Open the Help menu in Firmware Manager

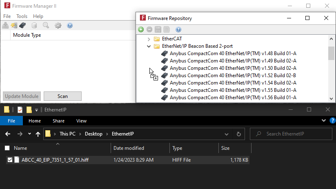click(x=38, y=16)
